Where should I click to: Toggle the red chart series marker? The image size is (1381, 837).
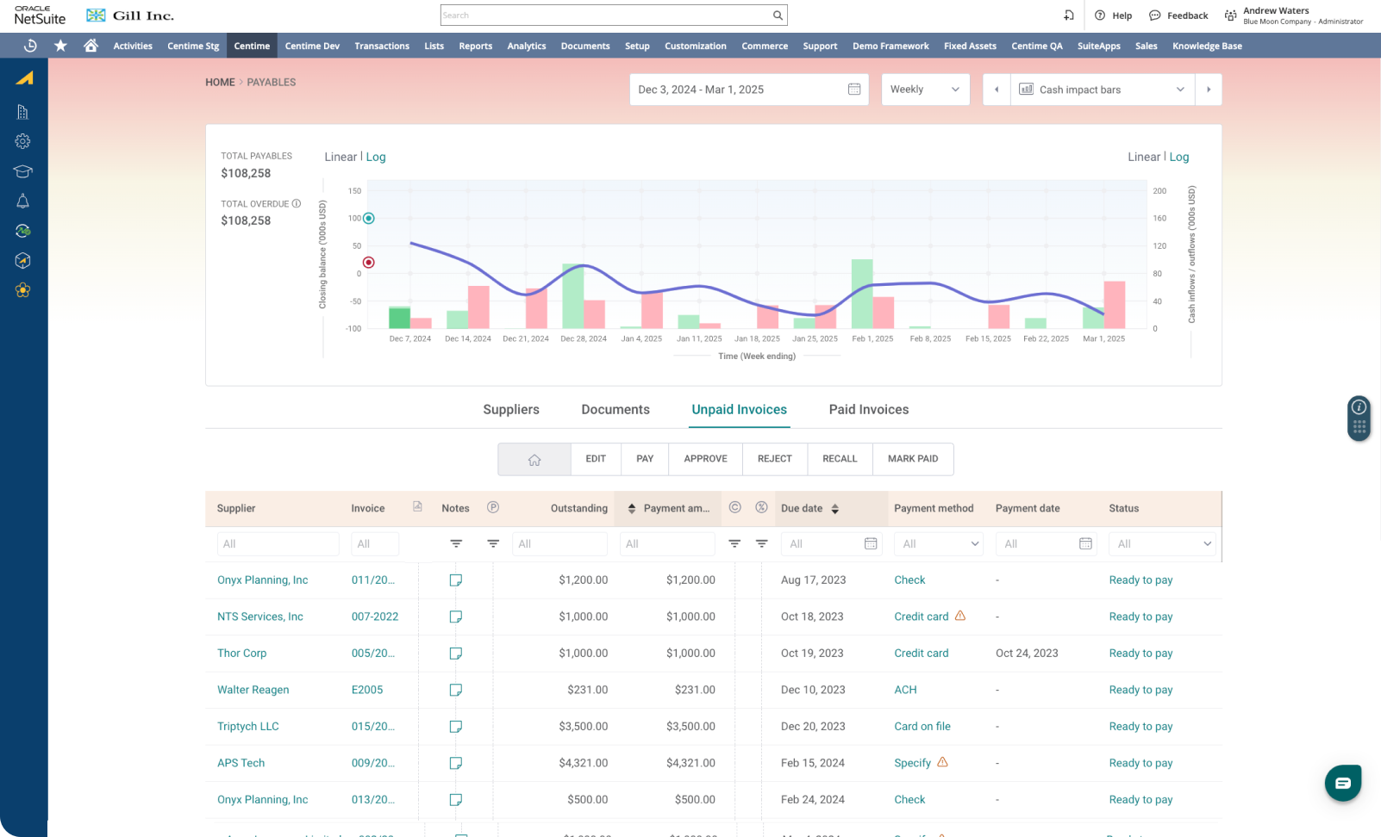(369, 263)
